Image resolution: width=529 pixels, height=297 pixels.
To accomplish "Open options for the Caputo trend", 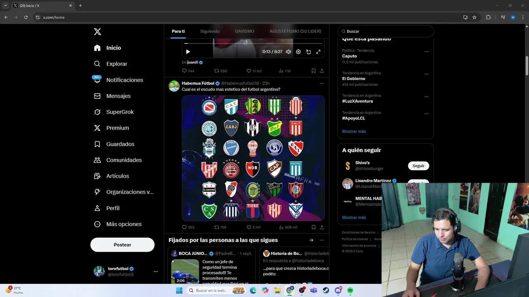I will pyautogui.click(x=427, y=52).
